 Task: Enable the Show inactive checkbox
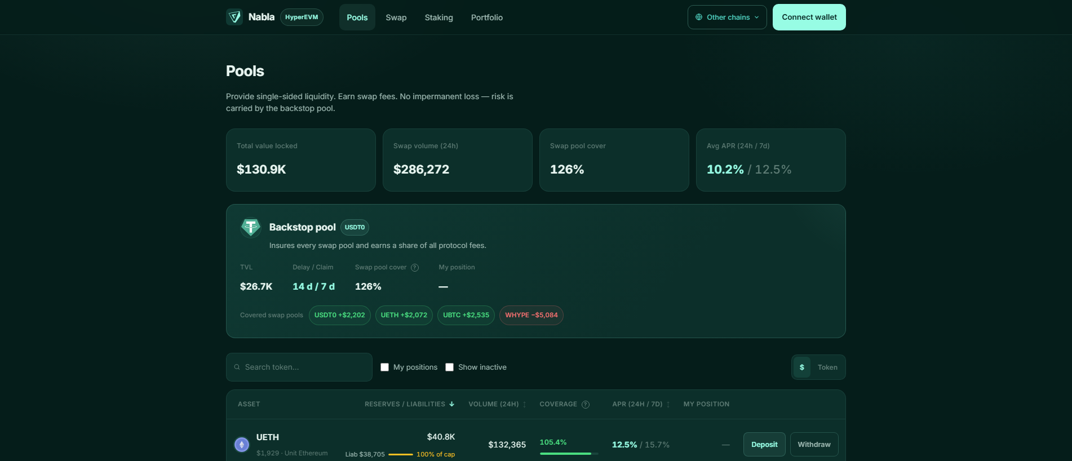tap(449, 367)
